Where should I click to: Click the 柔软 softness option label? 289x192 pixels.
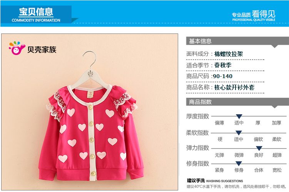pyautogui.click(x=277, y=139)
